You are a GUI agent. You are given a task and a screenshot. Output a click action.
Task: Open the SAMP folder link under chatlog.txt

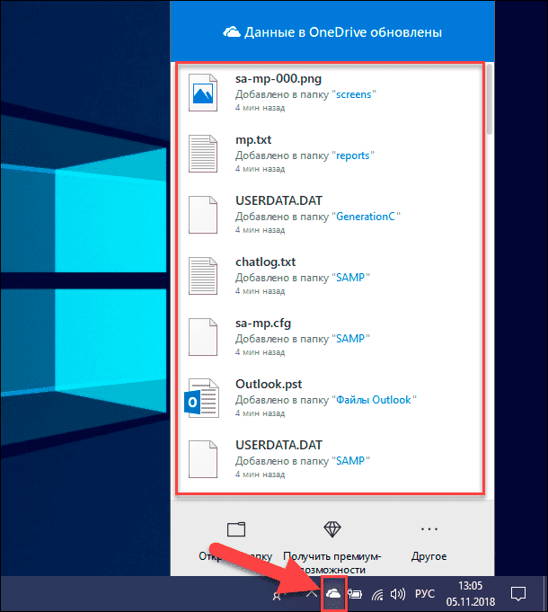point(350,278)
